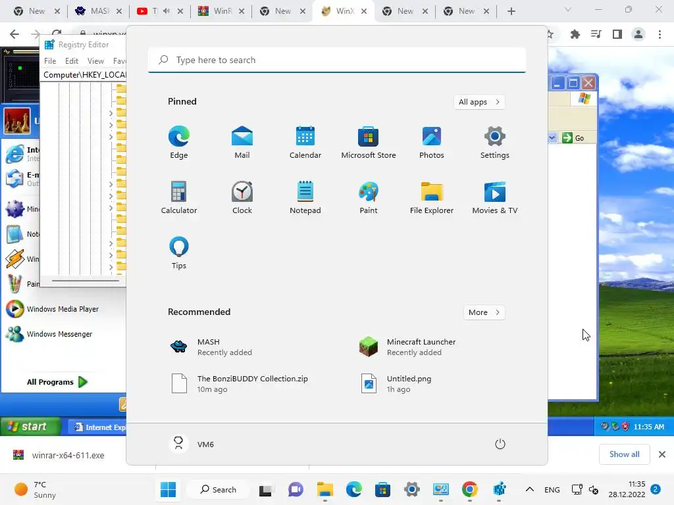Open Chrome tab search dropdown arrow
This screenshot has height=505, width=674.
point(568,9)
